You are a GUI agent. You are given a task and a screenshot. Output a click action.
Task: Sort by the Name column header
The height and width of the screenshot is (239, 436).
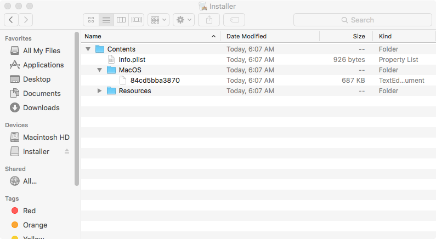coord(148,36)
